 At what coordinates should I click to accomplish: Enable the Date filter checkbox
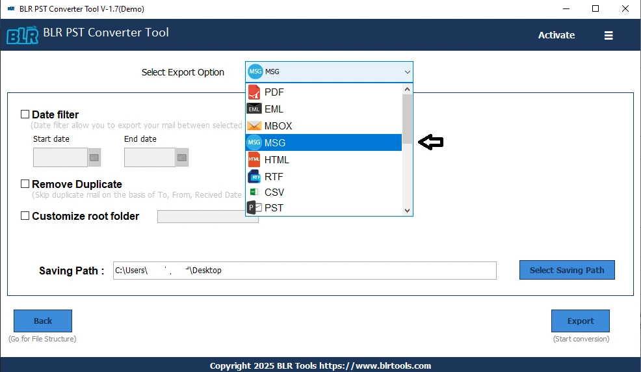[x=25, y=114]
